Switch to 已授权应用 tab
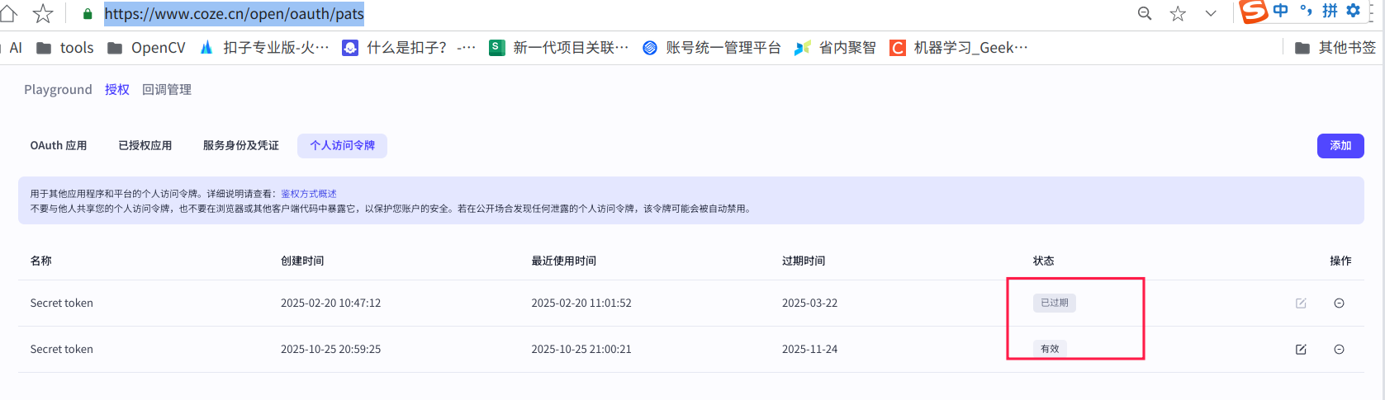This screenshot has width=1385, height=400. [x=145, y=145]
